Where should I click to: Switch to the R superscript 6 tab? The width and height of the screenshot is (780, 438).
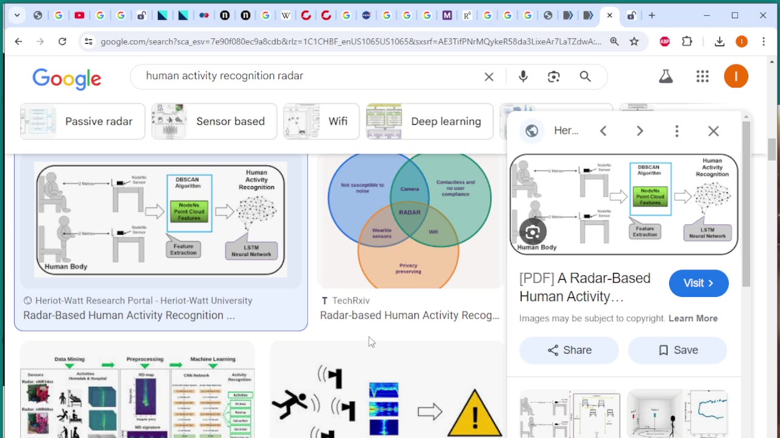tap(467, 15)
